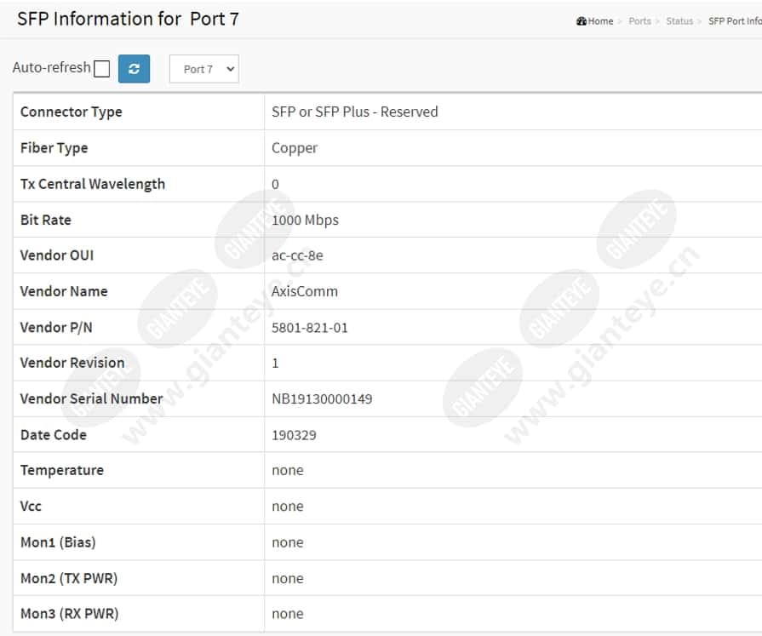Open the Status breadcrumb item
762x636 pixels.
[679, 21]
